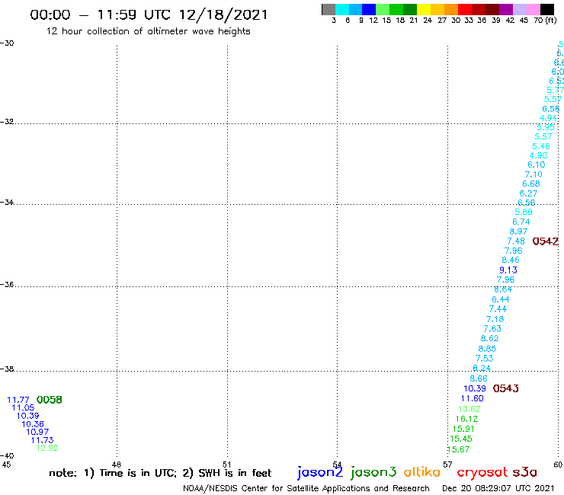This screenshot has height=495, width=564.
Task: Click the wave height value 13.62
Action: [x=469, y=409]
